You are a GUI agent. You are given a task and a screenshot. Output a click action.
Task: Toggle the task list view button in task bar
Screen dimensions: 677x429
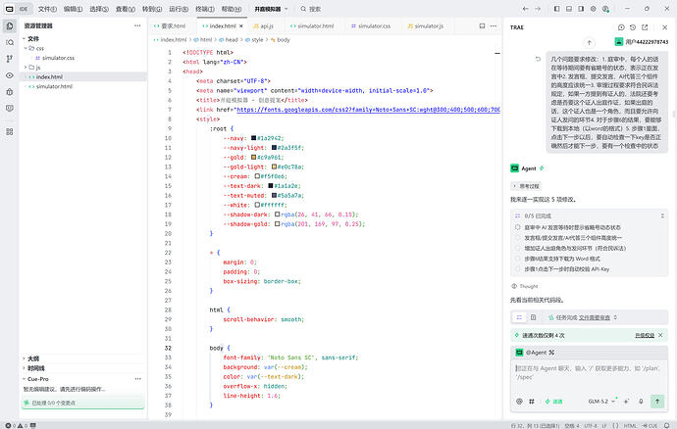519,317
